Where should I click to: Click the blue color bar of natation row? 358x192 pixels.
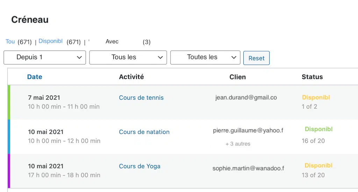tap(9, 137)
